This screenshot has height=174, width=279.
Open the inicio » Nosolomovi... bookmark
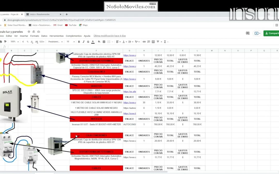coord(40,25)
